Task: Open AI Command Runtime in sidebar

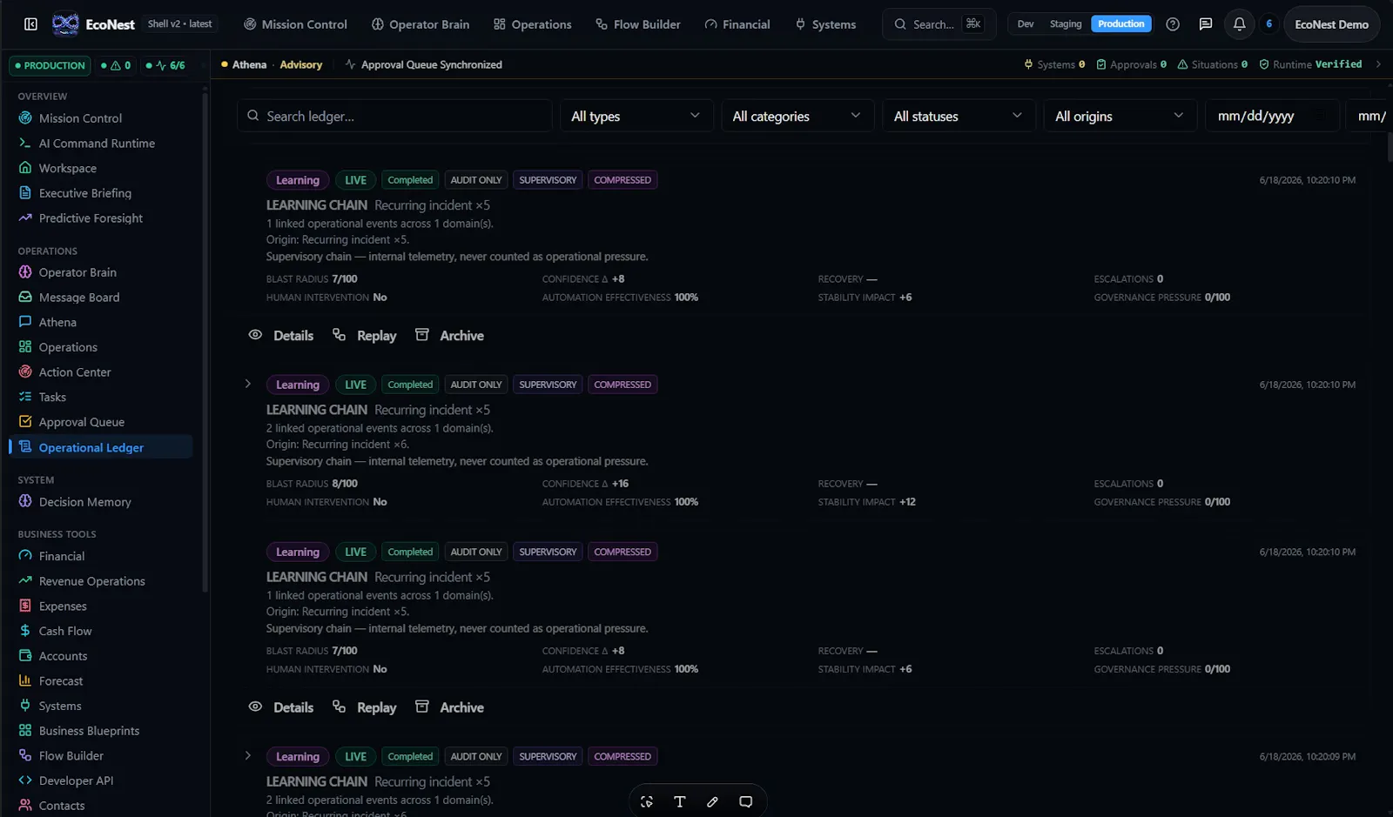Action: click(x=97, y=144)
